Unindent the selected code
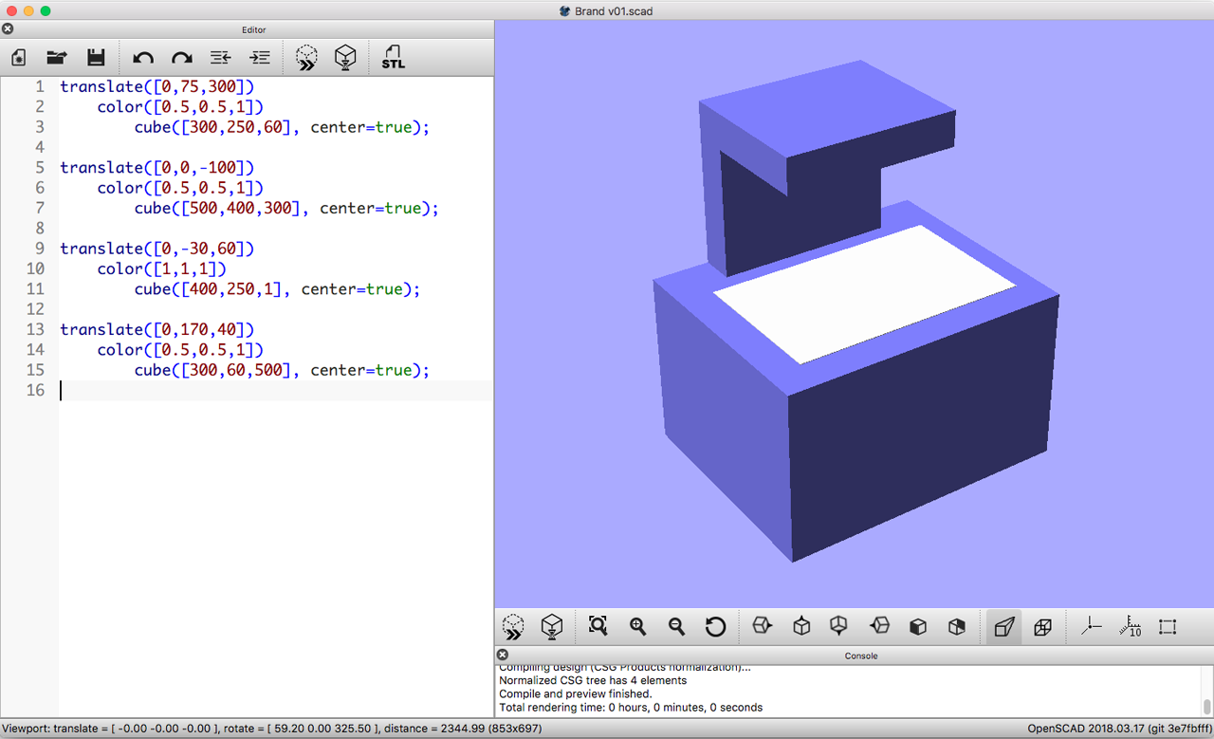The image size is (1214, 739). pos(220,57)
